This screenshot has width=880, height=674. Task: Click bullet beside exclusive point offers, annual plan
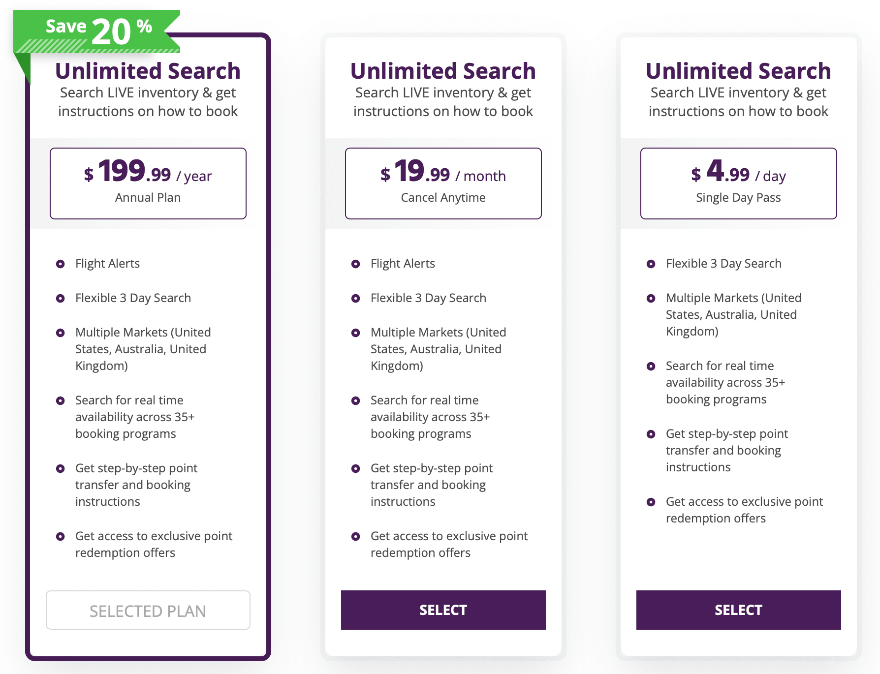coord(61,537)
